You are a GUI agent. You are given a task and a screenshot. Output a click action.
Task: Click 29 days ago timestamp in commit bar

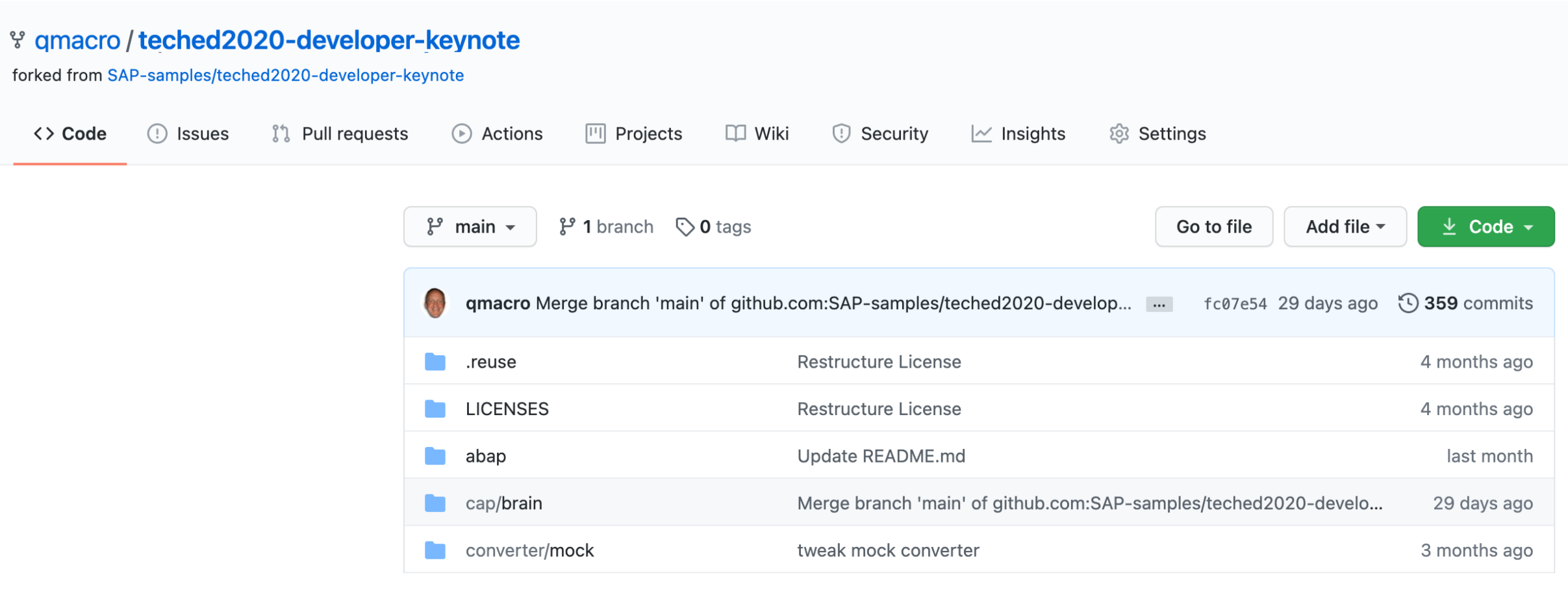click(1328, 303)
